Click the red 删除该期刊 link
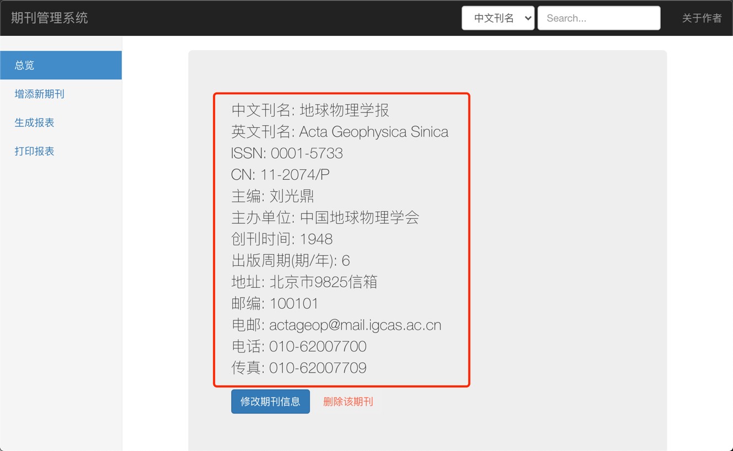The height and width of the screenshot is (451, 733). coord(348,401)
